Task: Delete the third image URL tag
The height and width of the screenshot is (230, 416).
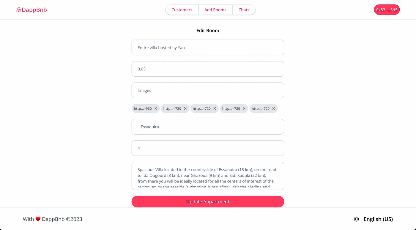Action: [x=215, y=108]
